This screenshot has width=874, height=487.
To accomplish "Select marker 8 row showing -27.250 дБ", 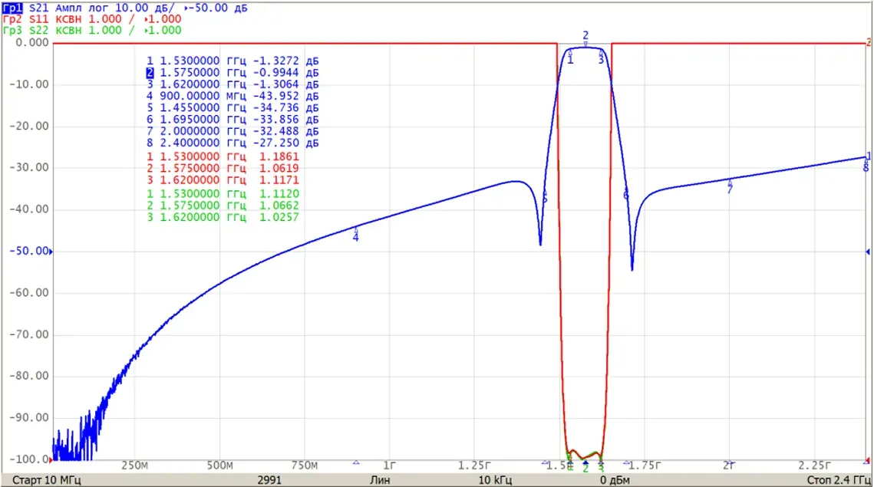I will (233, 143).
